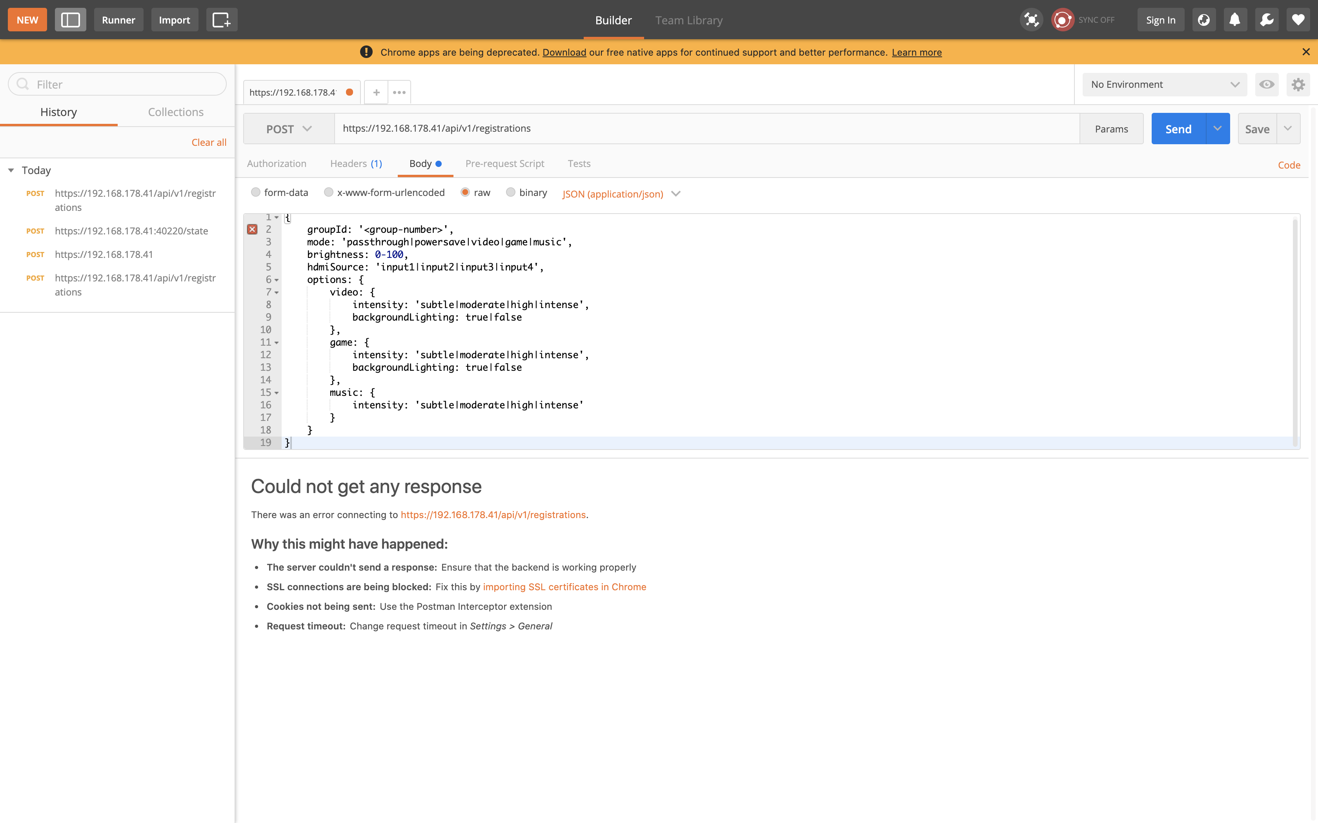The height and width of the screenshot is (823, 1318).
Task: Select the binary radio option
Action: tap(510, 192)
